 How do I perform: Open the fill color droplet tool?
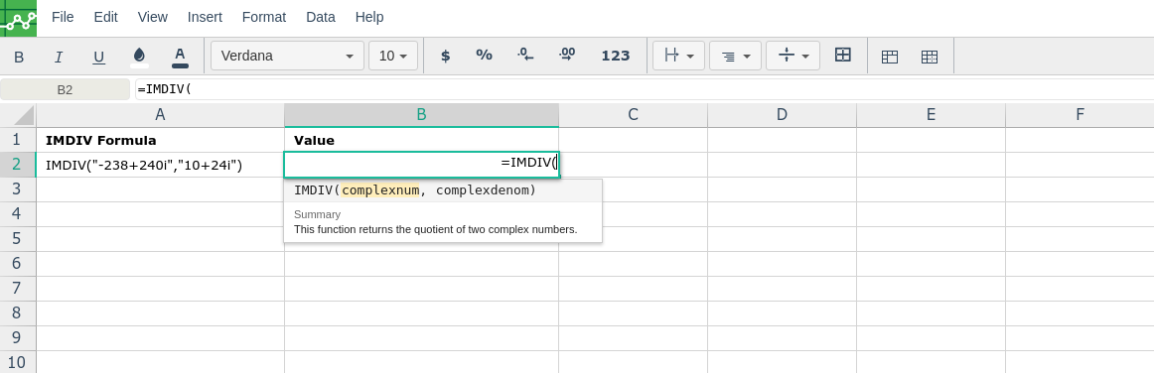(139, 57)
